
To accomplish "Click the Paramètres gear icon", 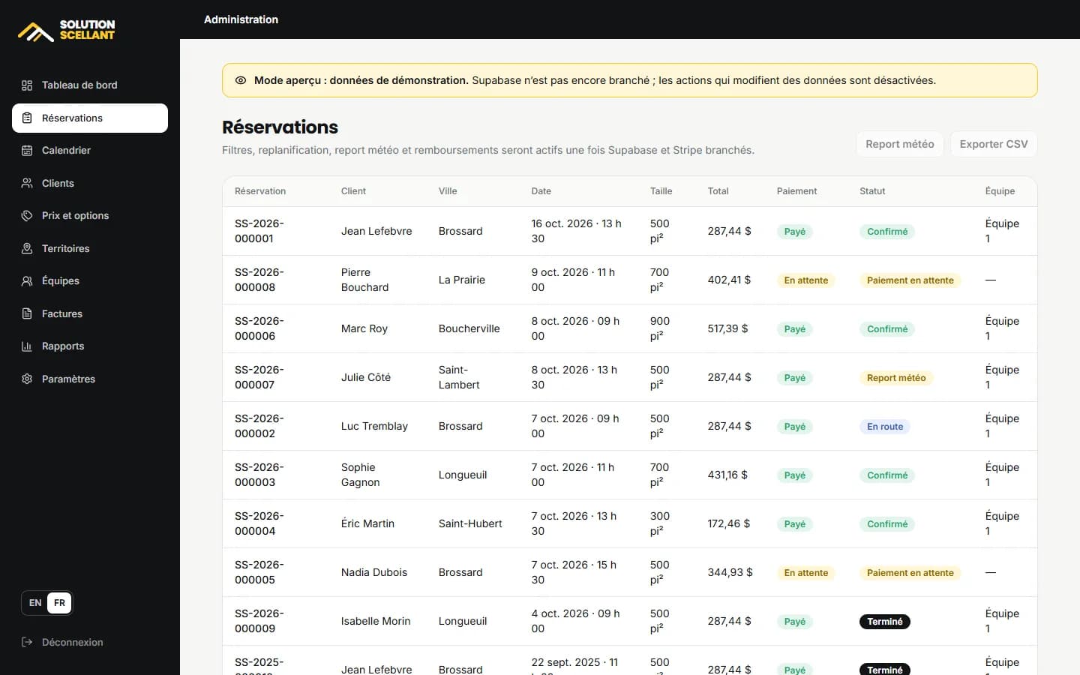I will click(27, 379).
